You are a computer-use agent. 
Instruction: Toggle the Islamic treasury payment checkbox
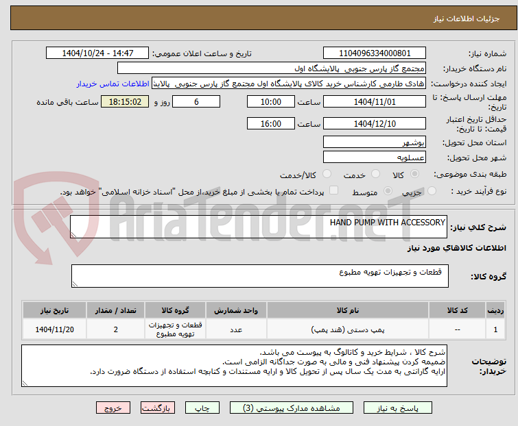(x=334, y=190)
